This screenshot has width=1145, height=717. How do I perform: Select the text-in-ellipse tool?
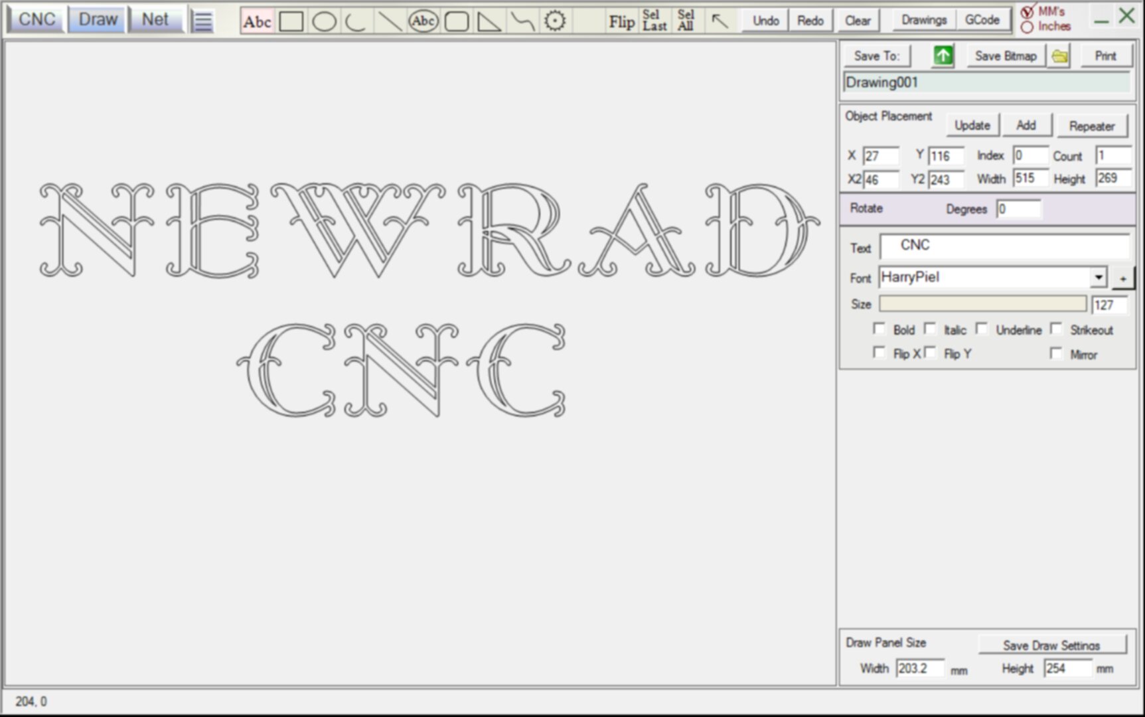423,22
